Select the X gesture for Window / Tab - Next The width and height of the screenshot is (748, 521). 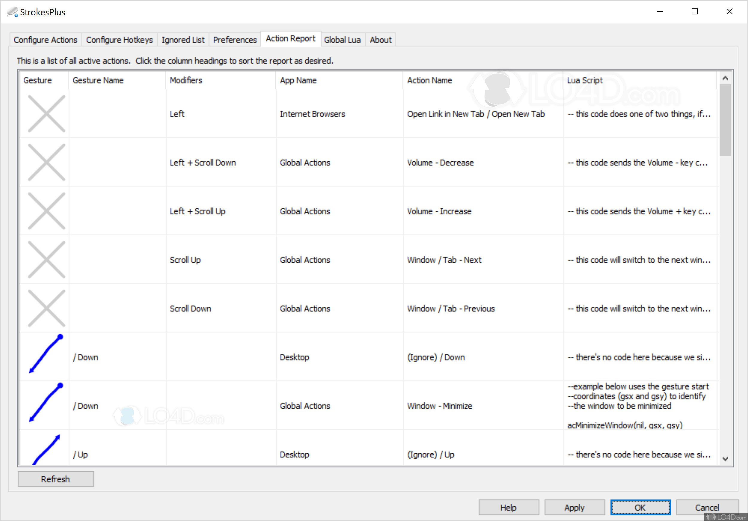click(47, 259)
